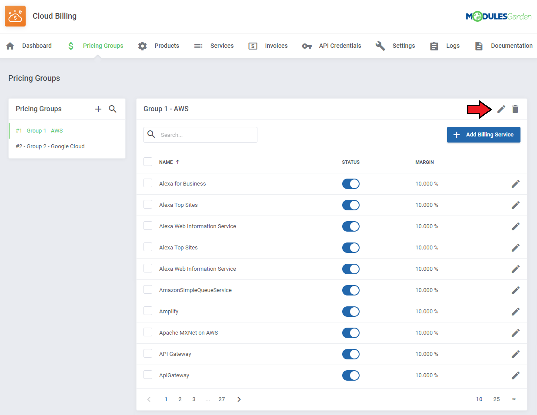The height and width of the screenshot is (415, 537).
Task: Edit the AmazonSimpleQueueService row
Action: coord(516,290)
